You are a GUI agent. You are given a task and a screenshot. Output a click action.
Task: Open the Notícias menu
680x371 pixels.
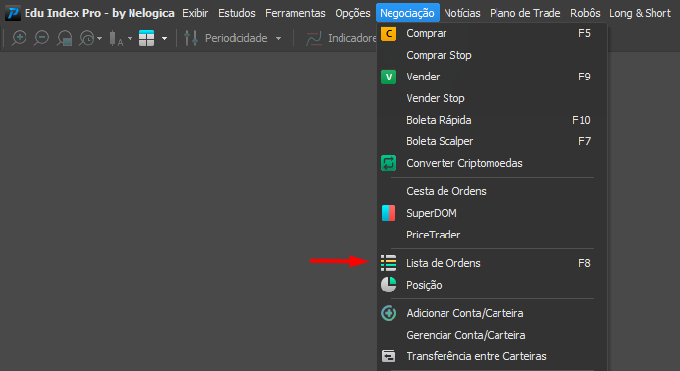pos(462,13)
